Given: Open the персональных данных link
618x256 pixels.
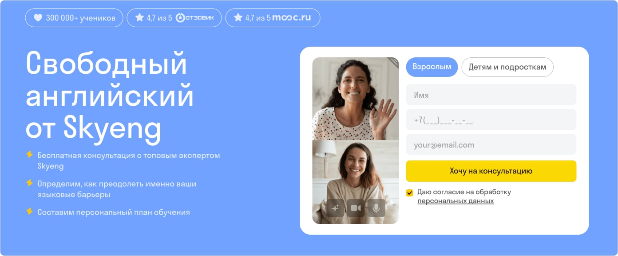Looking at the screenshot, I should pyautogui.click(x=456, y=201).
